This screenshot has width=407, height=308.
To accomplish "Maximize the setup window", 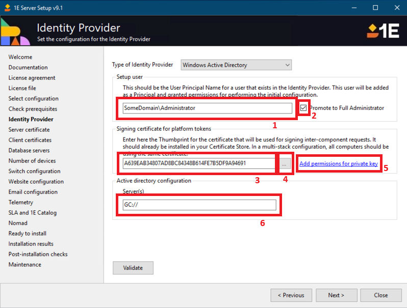I will click(x=375, y=8).
